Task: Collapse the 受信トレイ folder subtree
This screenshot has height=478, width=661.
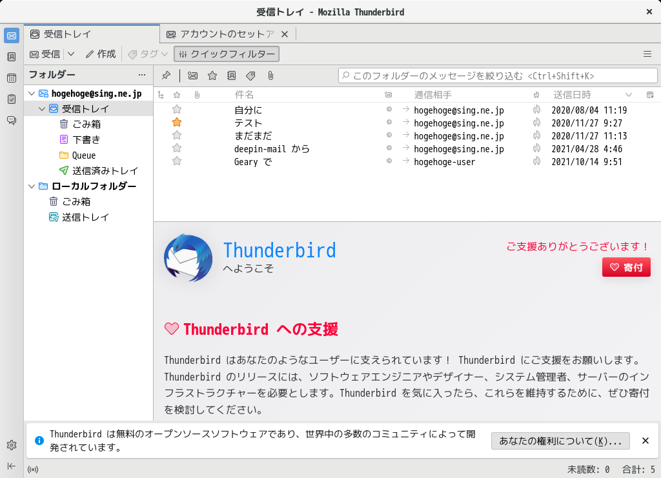Action: pos(42,108)
